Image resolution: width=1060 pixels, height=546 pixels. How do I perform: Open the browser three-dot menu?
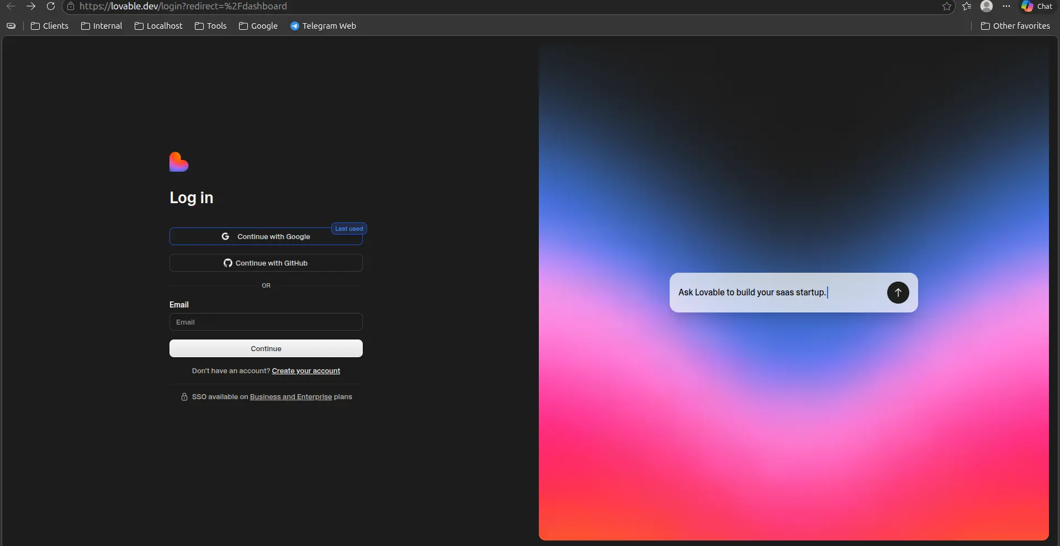pos(1006,6)
